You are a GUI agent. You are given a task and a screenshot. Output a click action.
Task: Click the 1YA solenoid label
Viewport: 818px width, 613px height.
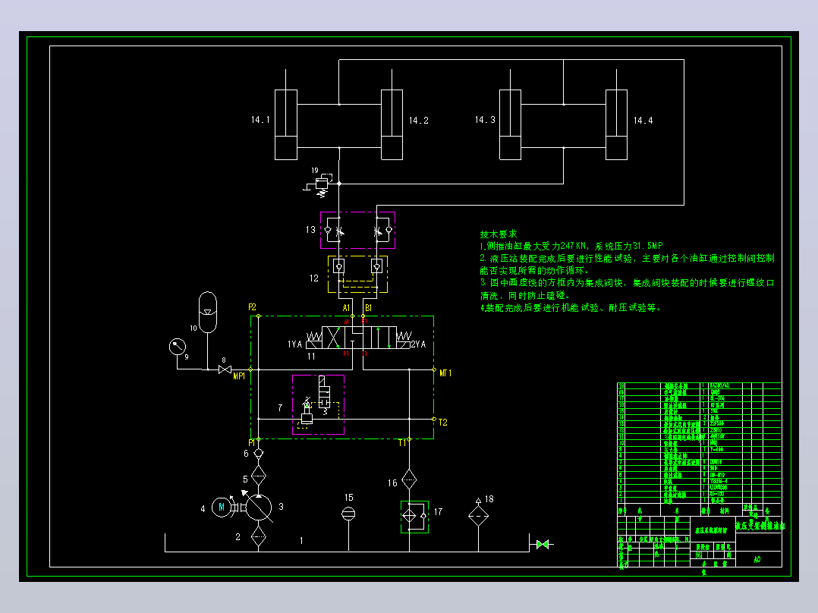tap(294, 344)
